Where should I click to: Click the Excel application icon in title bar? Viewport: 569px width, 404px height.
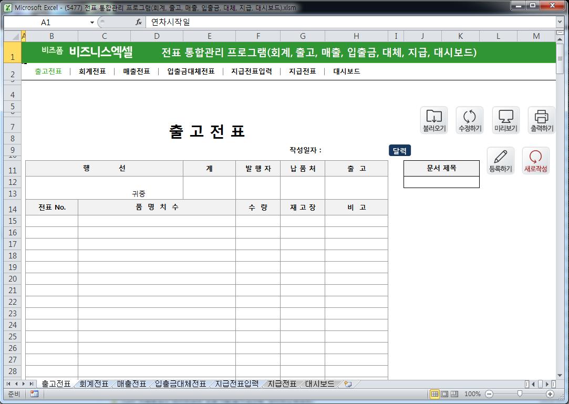pyautogui.click(x=8, y=8)
